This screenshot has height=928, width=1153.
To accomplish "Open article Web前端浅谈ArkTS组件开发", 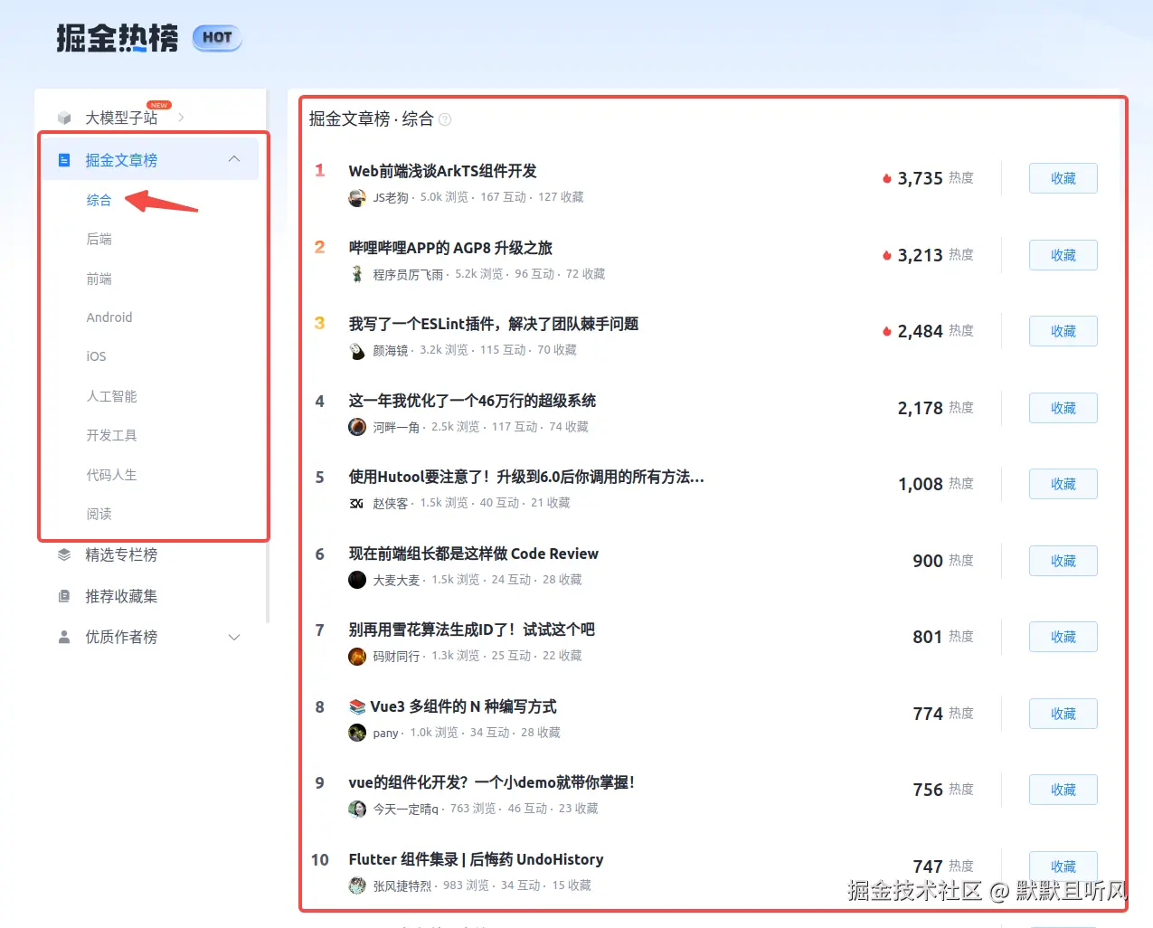I will click(443, 171).
